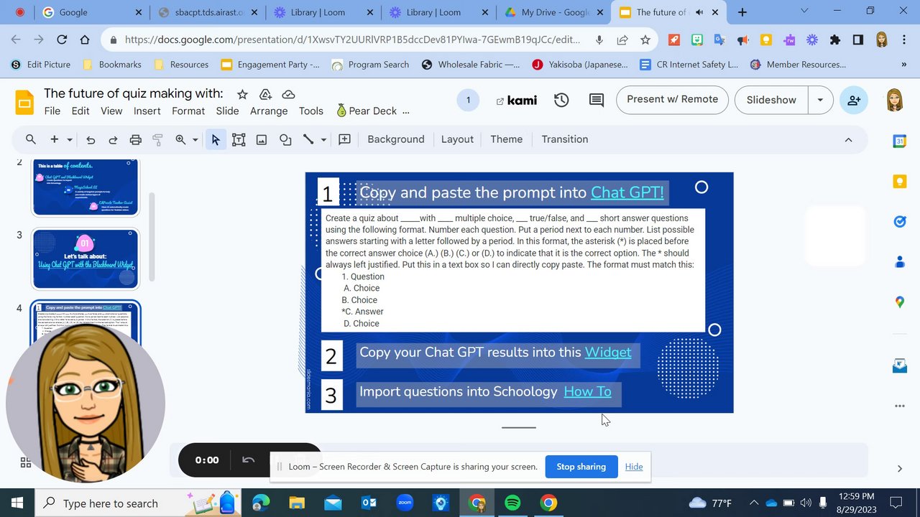Open Zoom from taskbar
This screenshot has height=517, width=920.
405,503
